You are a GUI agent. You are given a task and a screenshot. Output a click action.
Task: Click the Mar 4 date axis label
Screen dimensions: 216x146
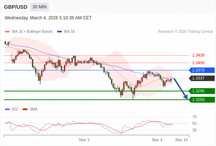(x=157, y=140)
